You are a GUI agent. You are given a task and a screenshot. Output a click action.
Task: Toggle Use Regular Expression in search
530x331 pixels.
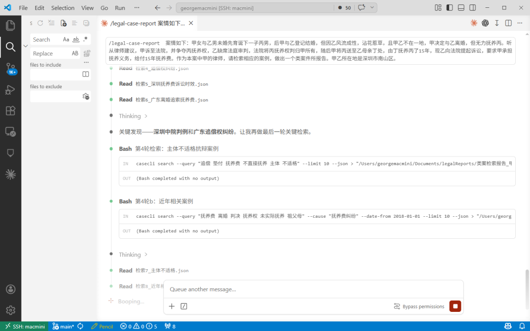[x=85, y=40]
